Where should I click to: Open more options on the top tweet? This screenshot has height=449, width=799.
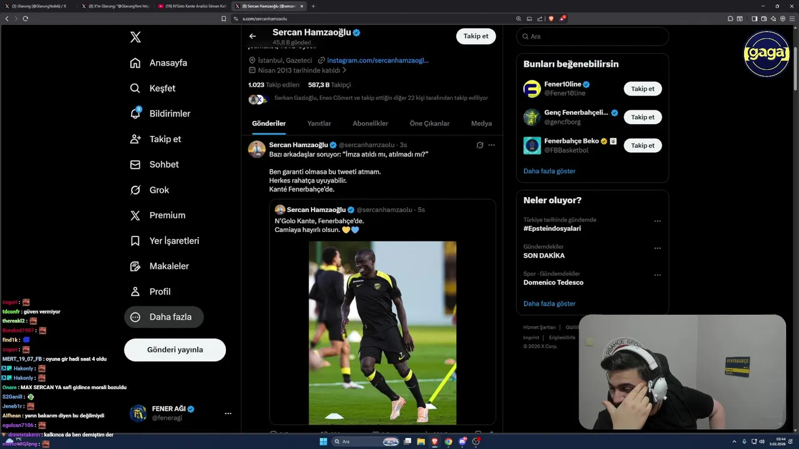[491, 145]
